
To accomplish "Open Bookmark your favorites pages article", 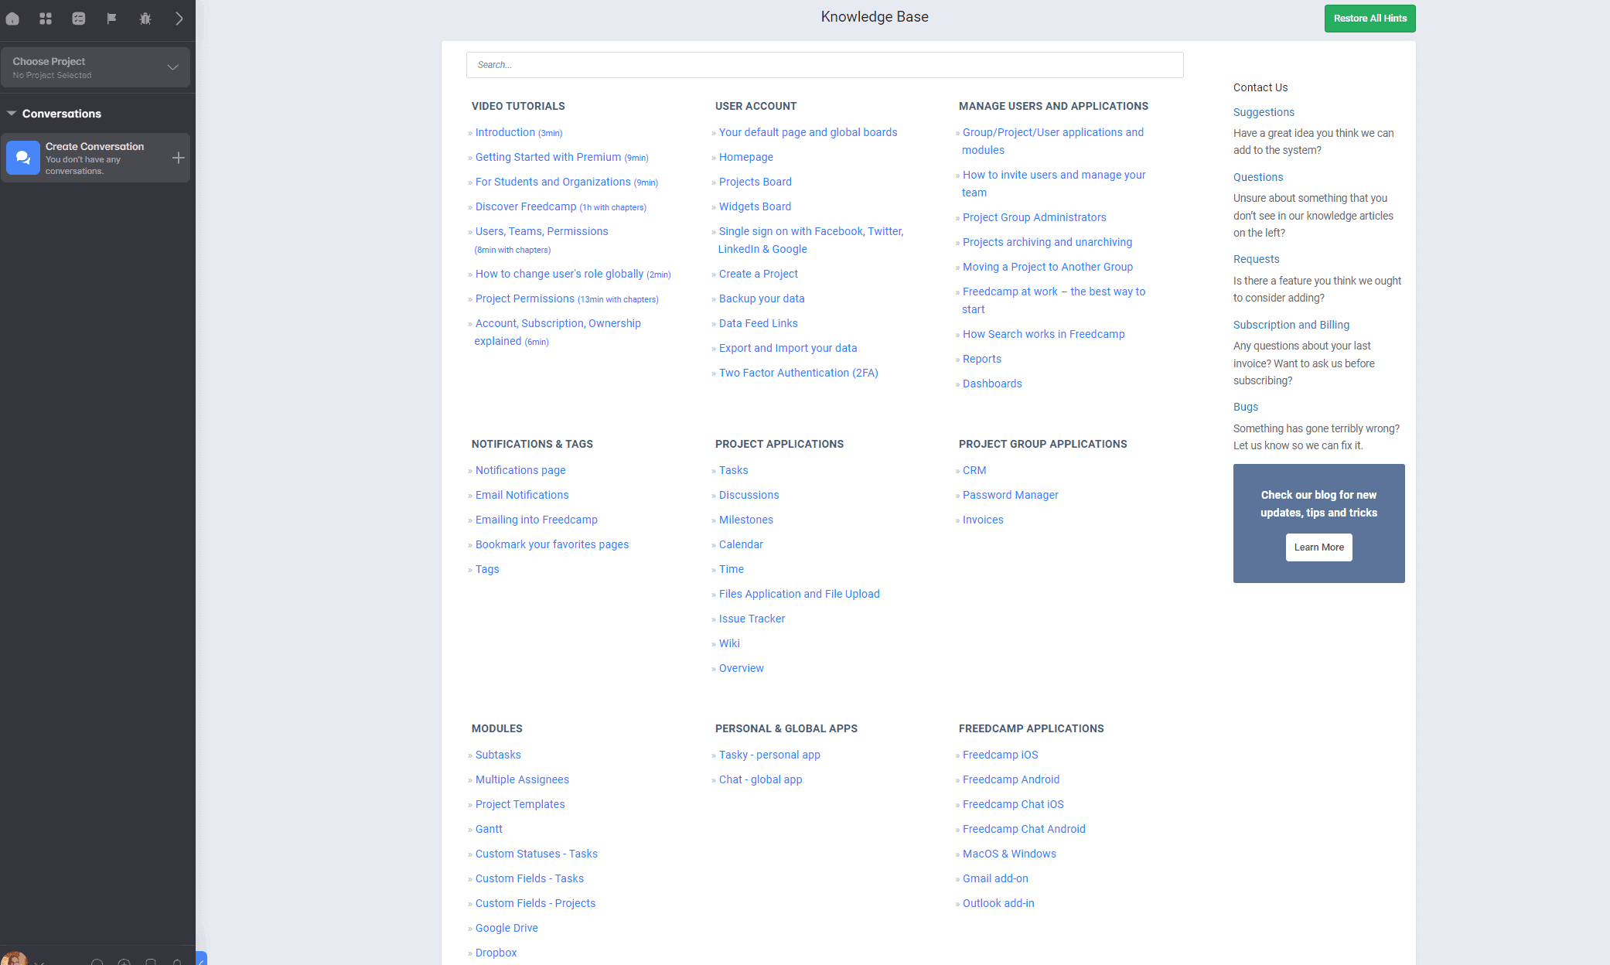I will (x=551, y=545).
